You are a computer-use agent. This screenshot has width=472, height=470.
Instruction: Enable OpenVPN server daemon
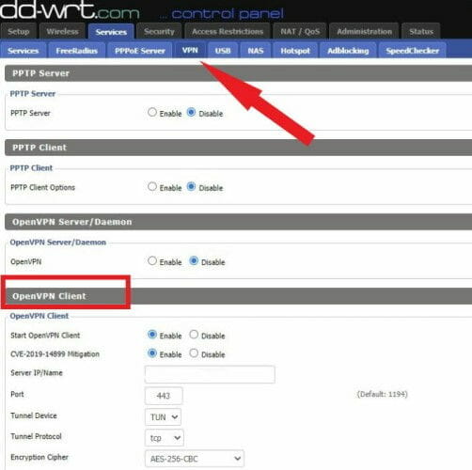(152, 260)
